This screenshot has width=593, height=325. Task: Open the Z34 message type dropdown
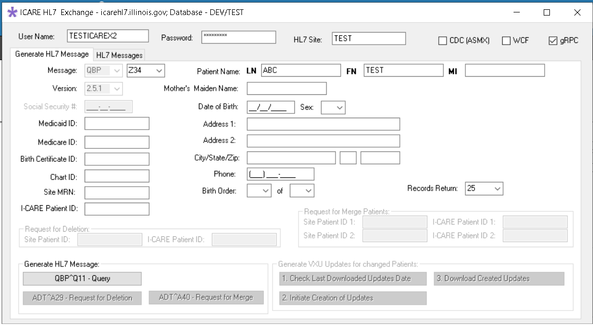pyautogui.click(x=159, y=70)
